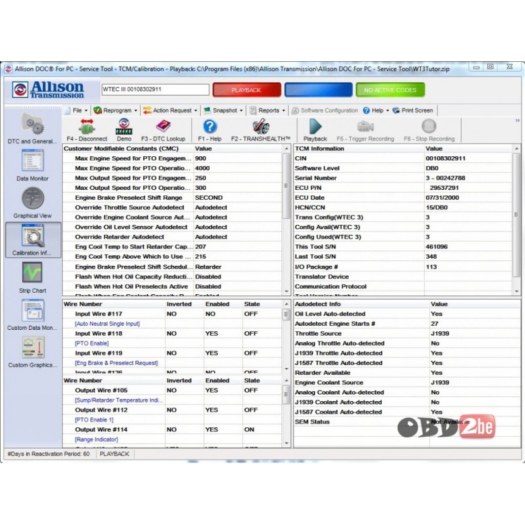Click Range Indicator description text
This screenshot has width=525, height=525.
[x=96, y=440]
